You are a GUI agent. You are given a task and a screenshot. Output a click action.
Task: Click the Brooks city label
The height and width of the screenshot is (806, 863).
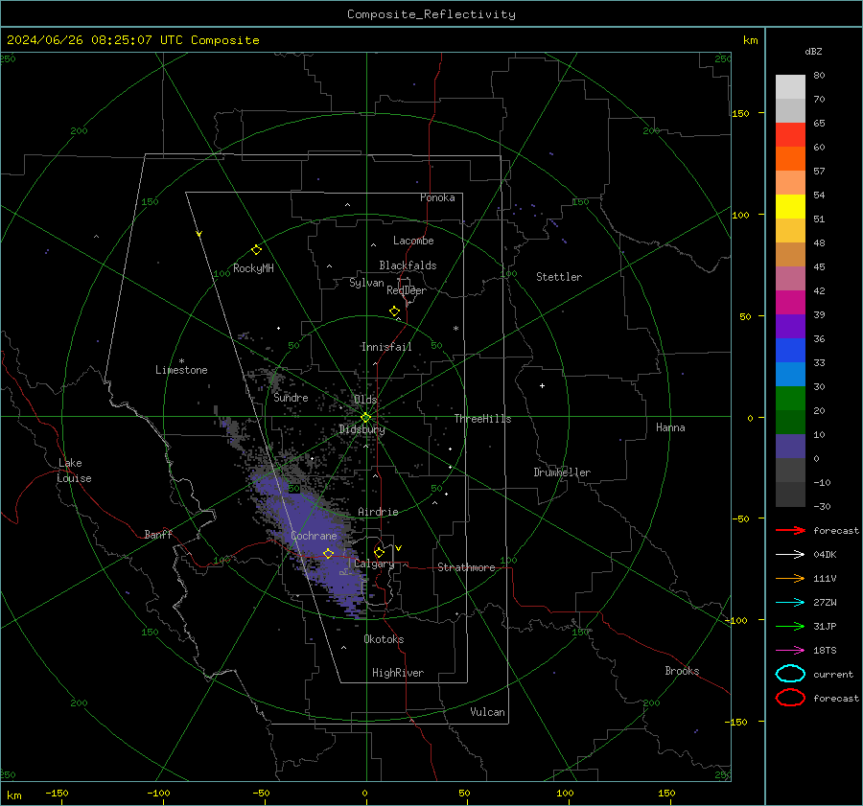click(x=682, y=671)
